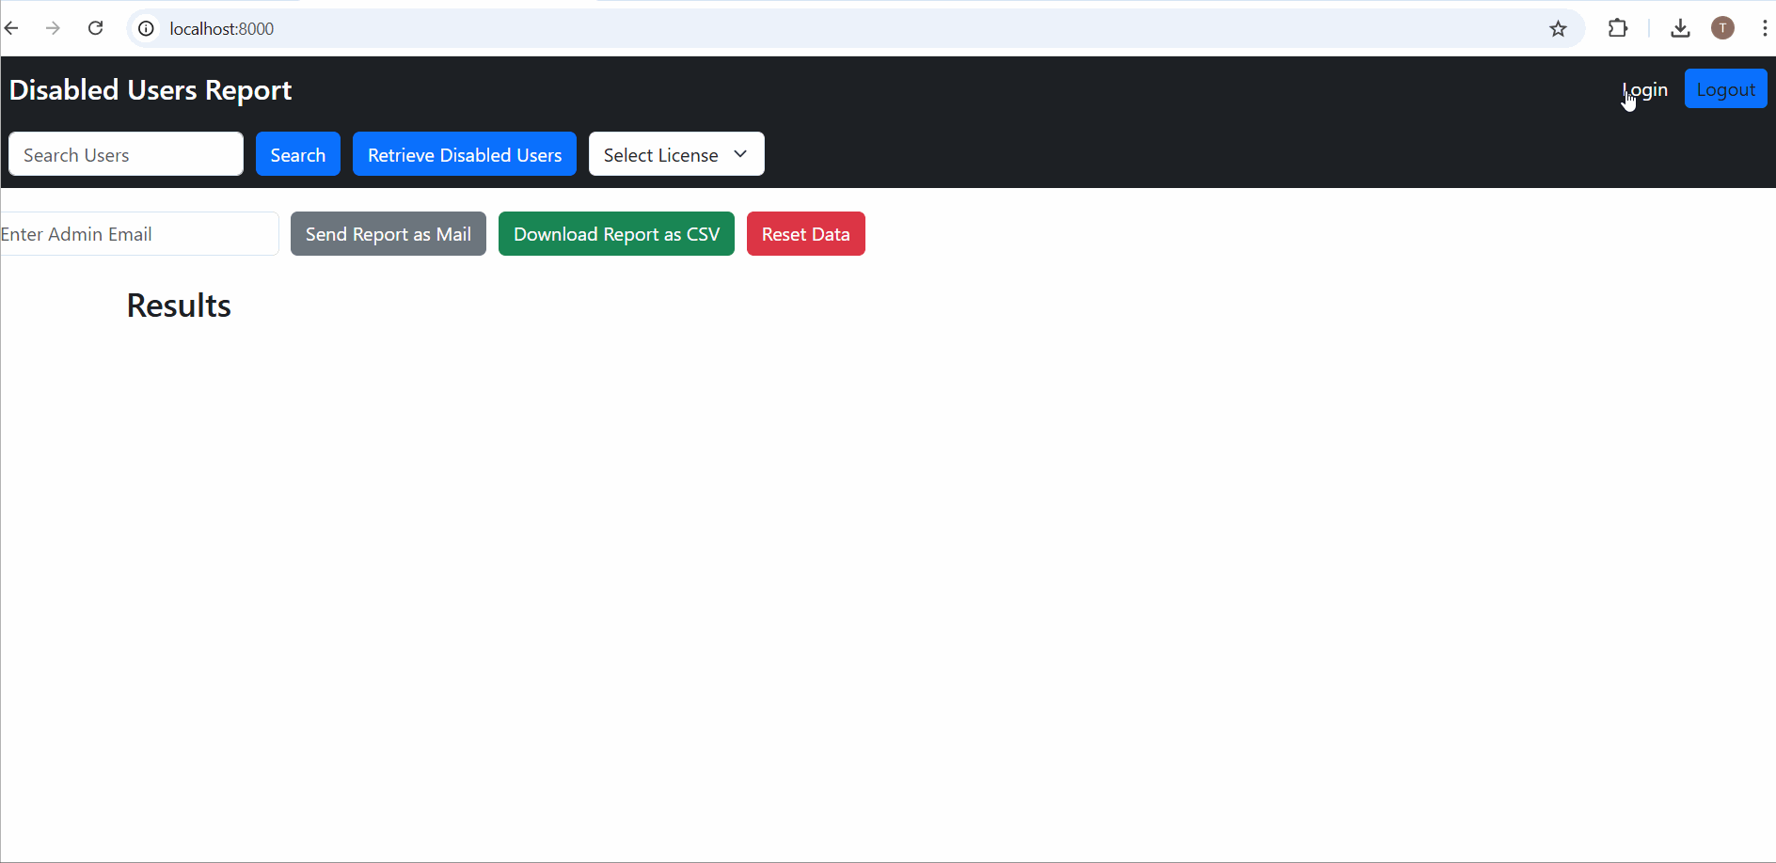View site information icon in address bar
Screen dimensions: 1776x863
[x=146, y=29]
